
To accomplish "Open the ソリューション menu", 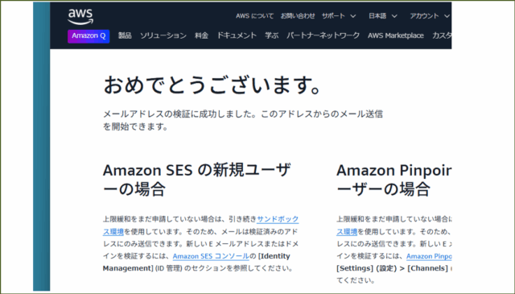I will coord(163,35).
